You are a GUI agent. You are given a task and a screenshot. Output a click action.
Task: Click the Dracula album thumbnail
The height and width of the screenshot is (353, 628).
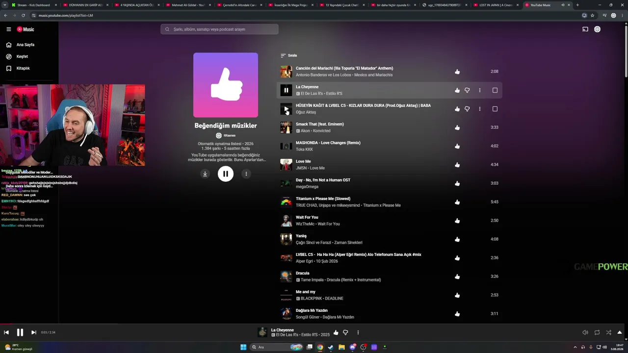pyautogui.click(x=286, y=277)
